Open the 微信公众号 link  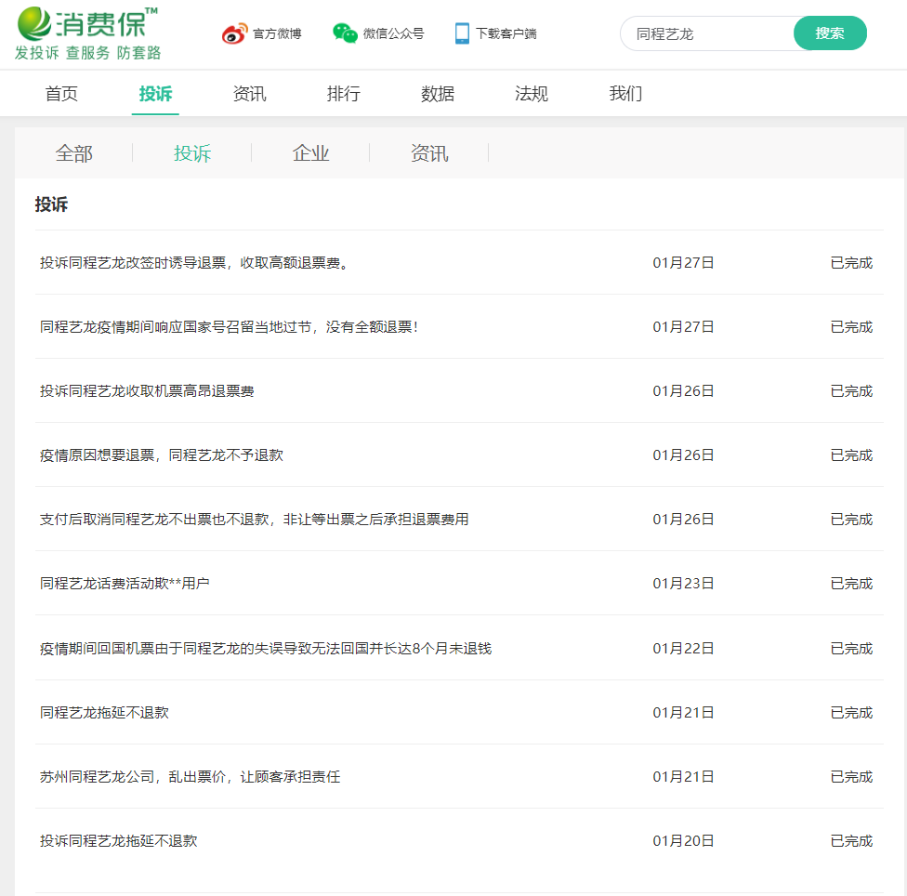point(393,33)
